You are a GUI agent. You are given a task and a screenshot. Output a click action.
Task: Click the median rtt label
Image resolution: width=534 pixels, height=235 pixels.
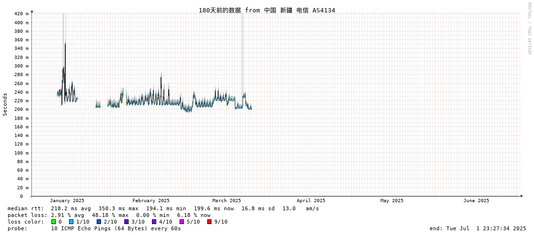tap(26, 208)
